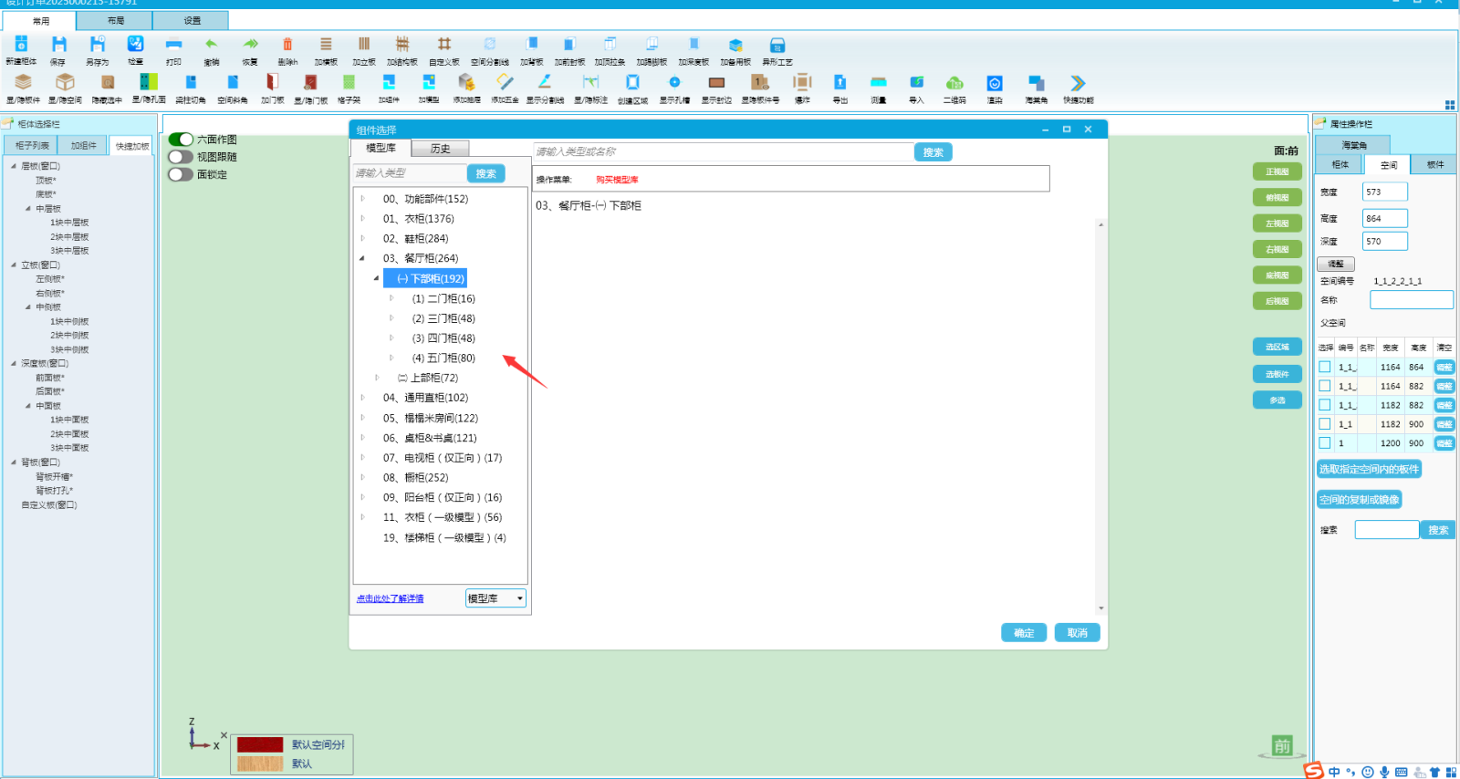Switch to the 历史 tab
This screenshot has width=1460, height=779.
(x=440, y=148)
